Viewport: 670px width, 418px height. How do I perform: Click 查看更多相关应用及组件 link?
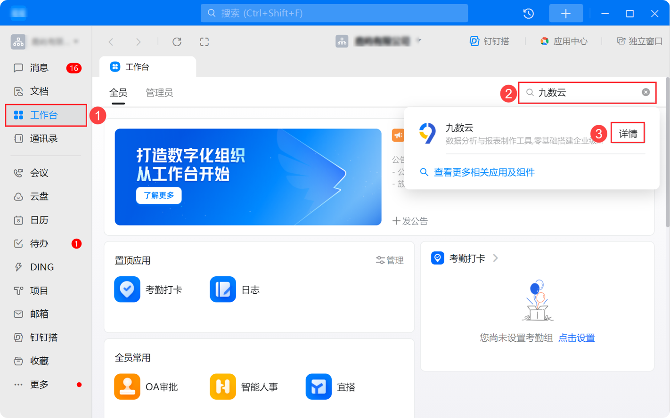point(484,172)
